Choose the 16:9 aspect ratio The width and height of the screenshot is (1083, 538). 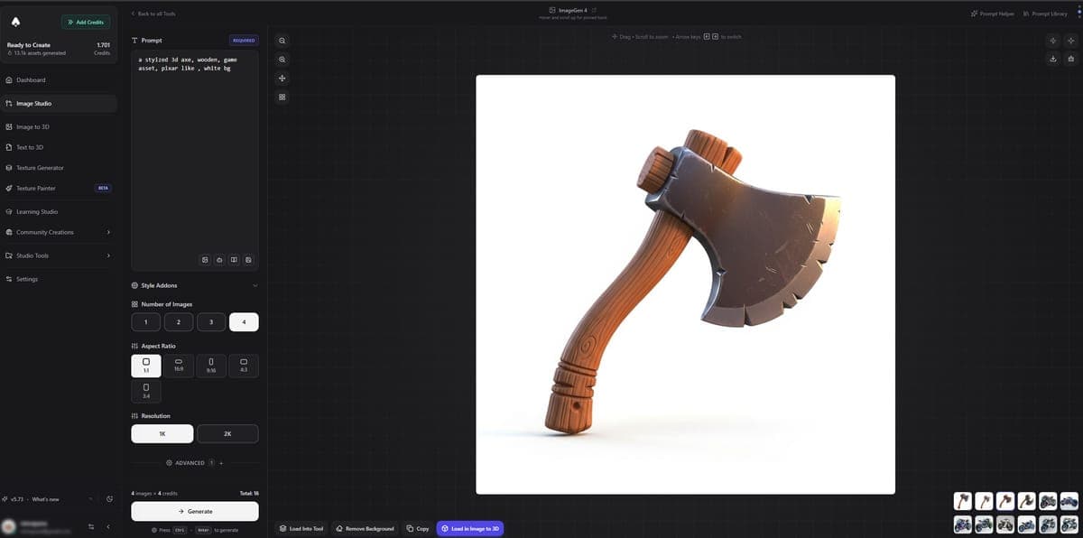(x=179, y=366)
